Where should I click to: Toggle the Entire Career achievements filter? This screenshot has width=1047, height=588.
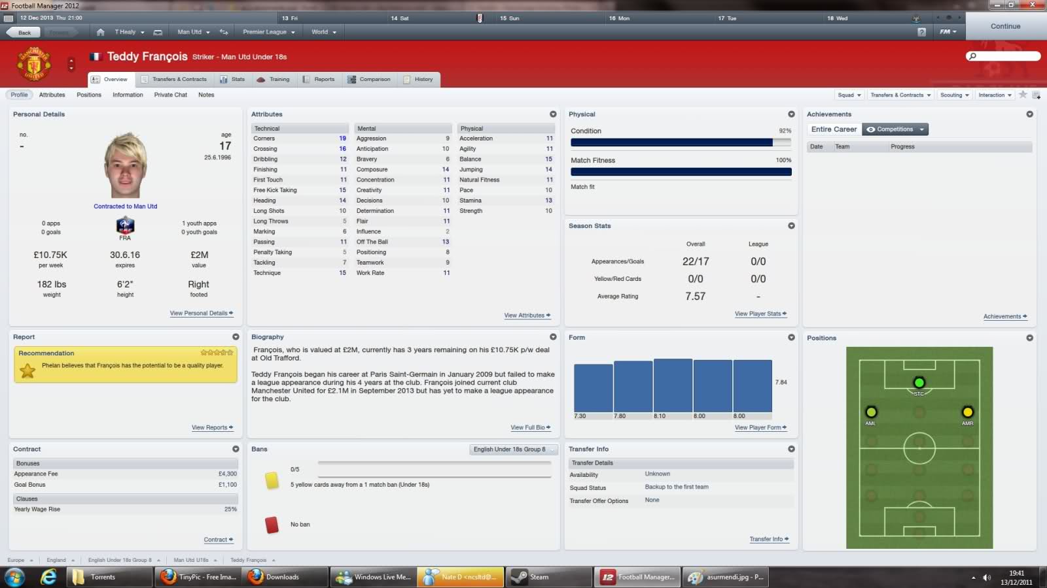tap(834, 129)
